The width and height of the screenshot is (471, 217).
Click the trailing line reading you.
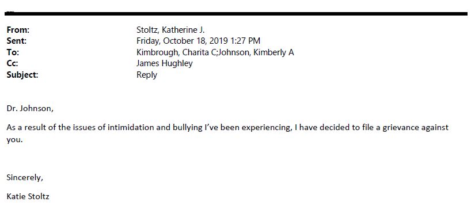tap(15, 140)
